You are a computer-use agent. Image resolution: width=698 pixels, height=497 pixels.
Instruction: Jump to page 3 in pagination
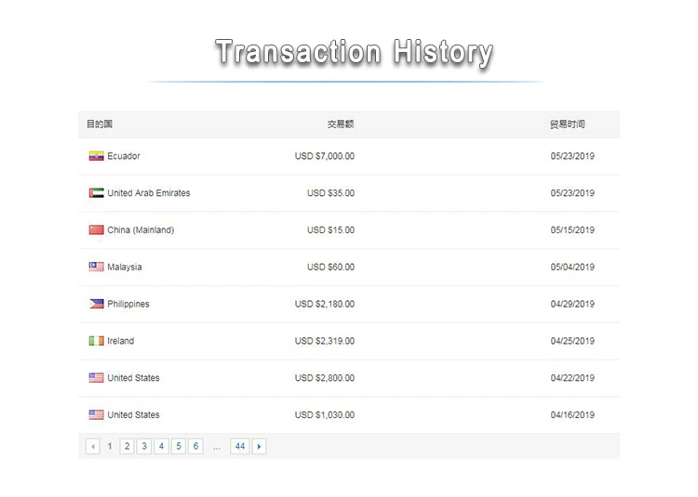pos(144,447)
